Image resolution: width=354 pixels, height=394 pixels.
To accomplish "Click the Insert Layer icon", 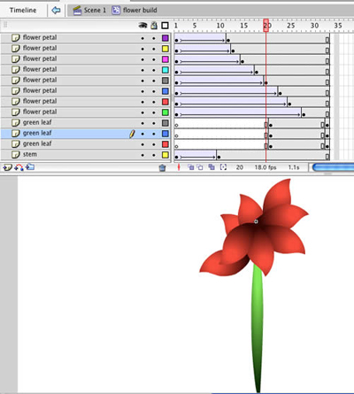I will tap(7, 167).
